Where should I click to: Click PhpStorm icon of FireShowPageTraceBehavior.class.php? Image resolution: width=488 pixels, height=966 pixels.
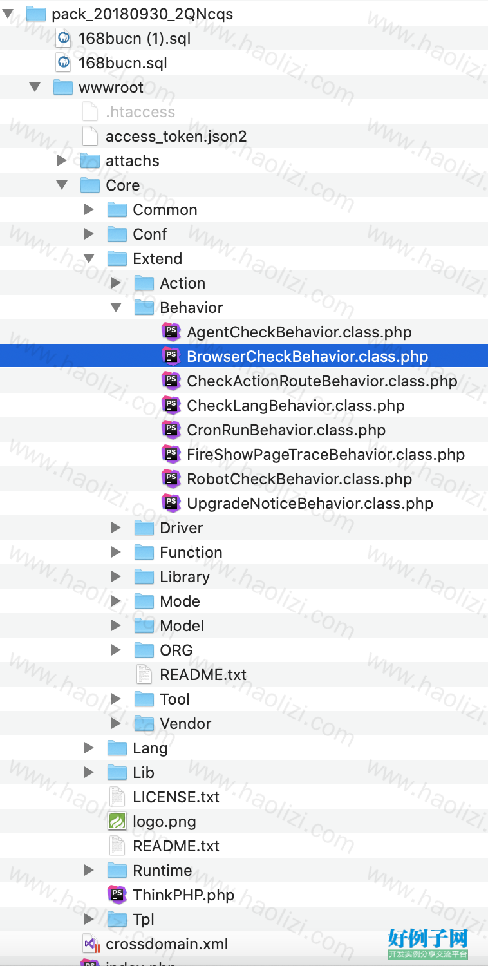click(171, 454)
